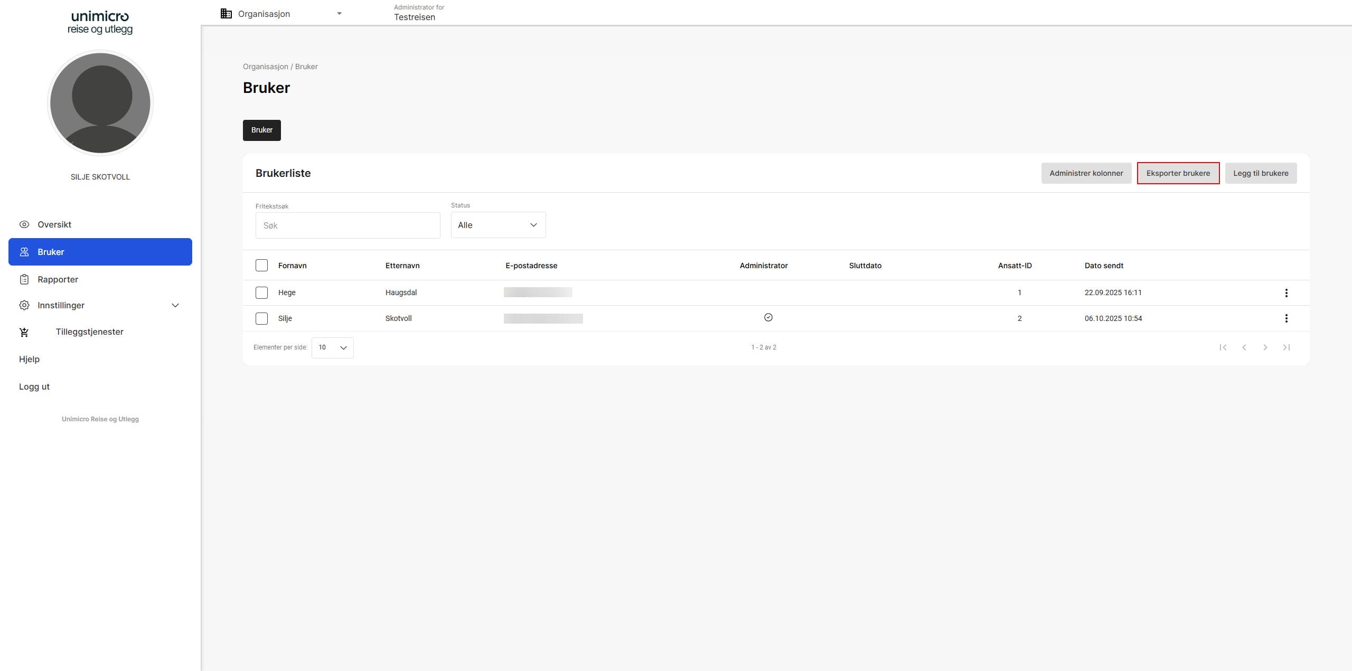Open the Status filter dropdown
This screenshot has height=671, width=1352.
click(498, 225)
